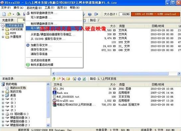
Task: Click the globe add-files icon in local toolbar
Action: point(75,79)
